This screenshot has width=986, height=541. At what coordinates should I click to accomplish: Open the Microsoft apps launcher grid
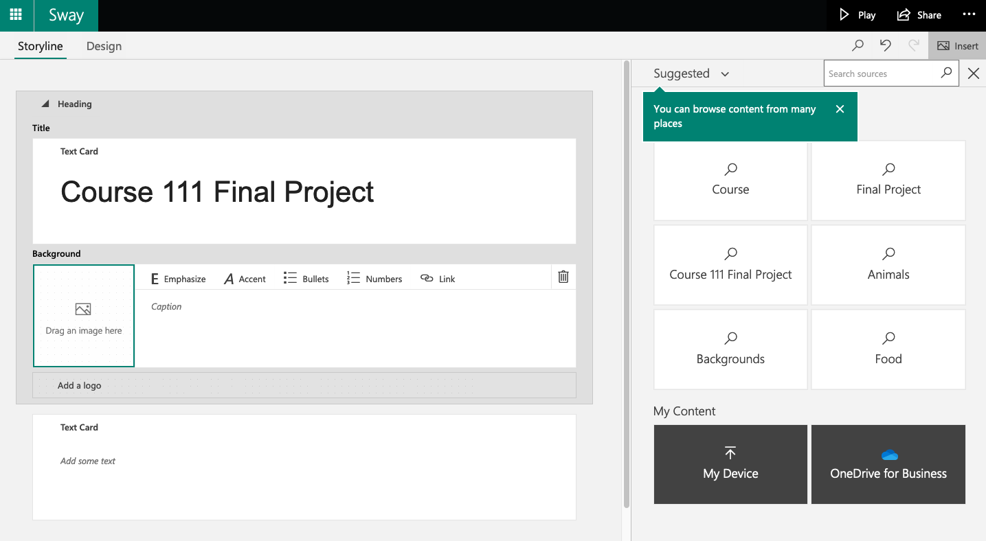pos(15,15)
